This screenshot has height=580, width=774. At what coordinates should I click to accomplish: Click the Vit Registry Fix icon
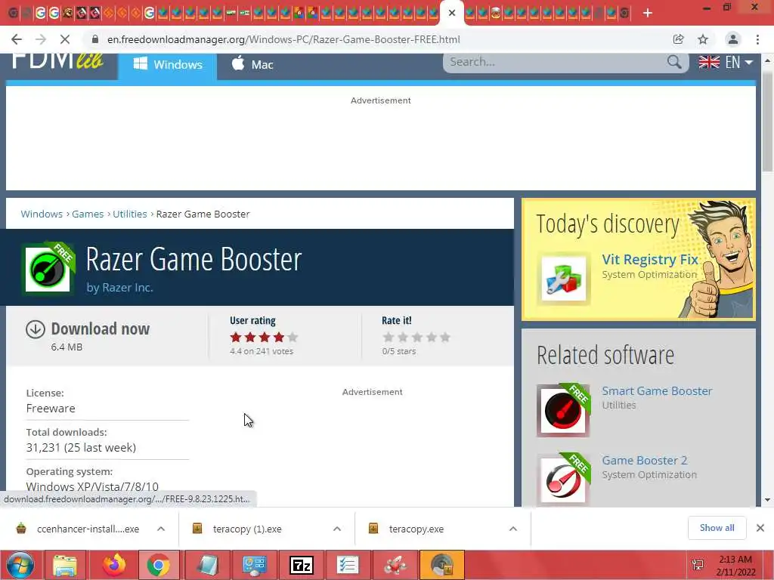[x=563, y=279]
